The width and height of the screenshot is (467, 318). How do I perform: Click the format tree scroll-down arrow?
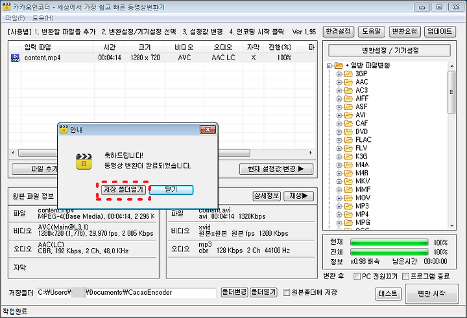452,226
